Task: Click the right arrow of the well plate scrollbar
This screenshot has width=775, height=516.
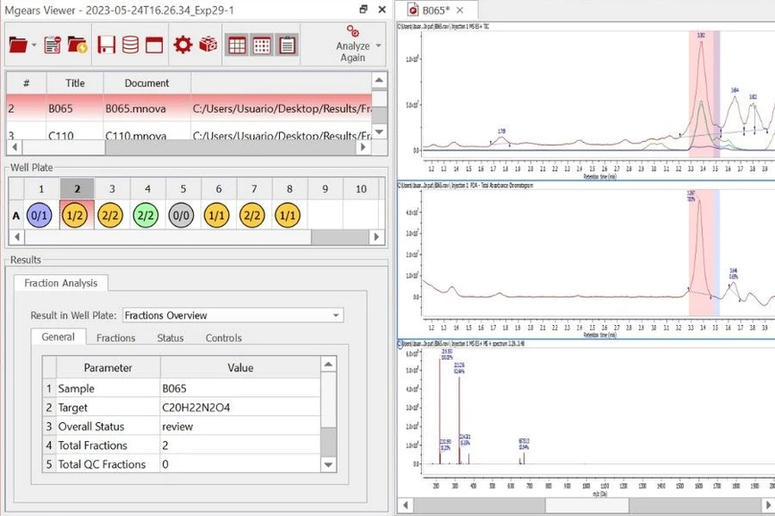Action: [376, 237]
